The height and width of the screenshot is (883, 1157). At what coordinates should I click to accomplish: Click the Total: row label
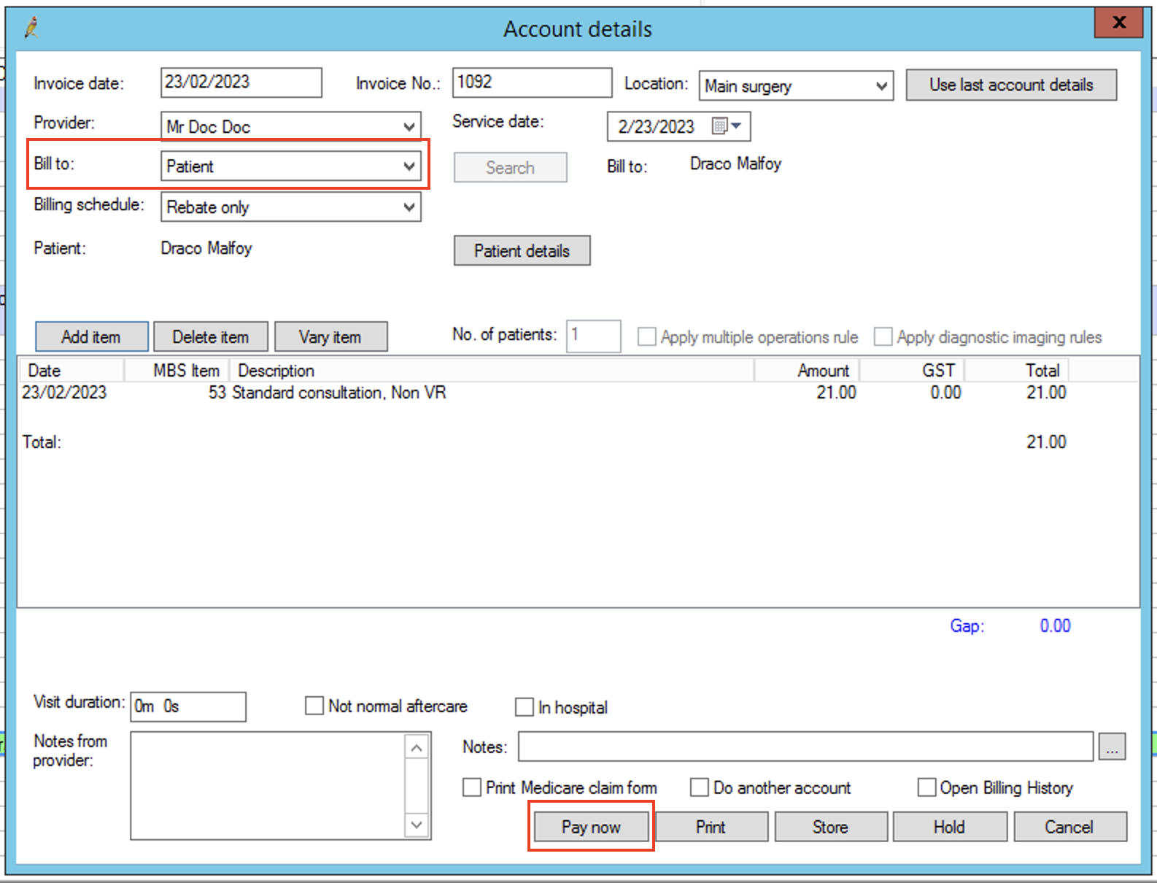click(x=42, y=441)
